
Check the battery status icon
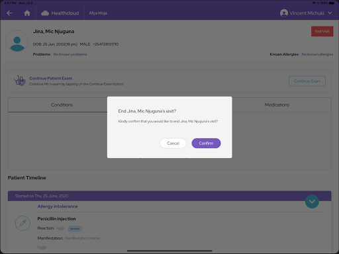coord(332,3)
